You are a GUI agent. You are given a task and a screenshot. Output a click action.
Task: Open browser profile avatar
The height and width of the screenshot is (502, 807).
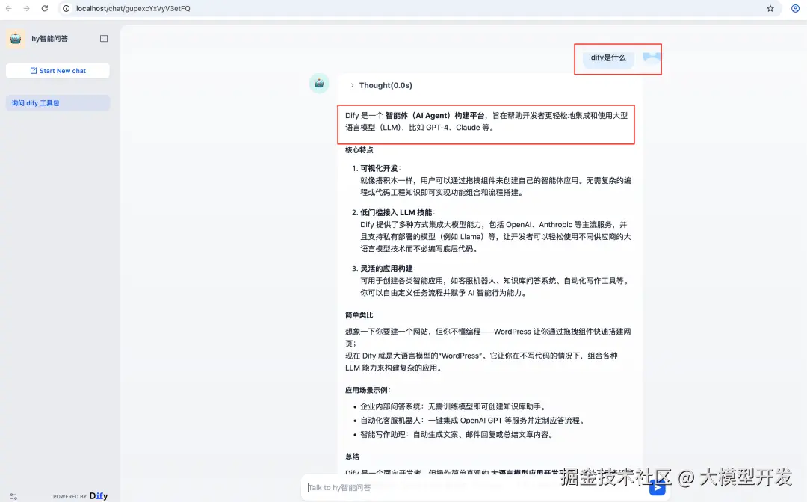795,9
